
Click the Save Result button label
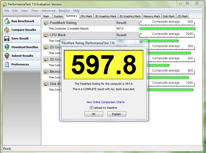[x=20, y=38]
